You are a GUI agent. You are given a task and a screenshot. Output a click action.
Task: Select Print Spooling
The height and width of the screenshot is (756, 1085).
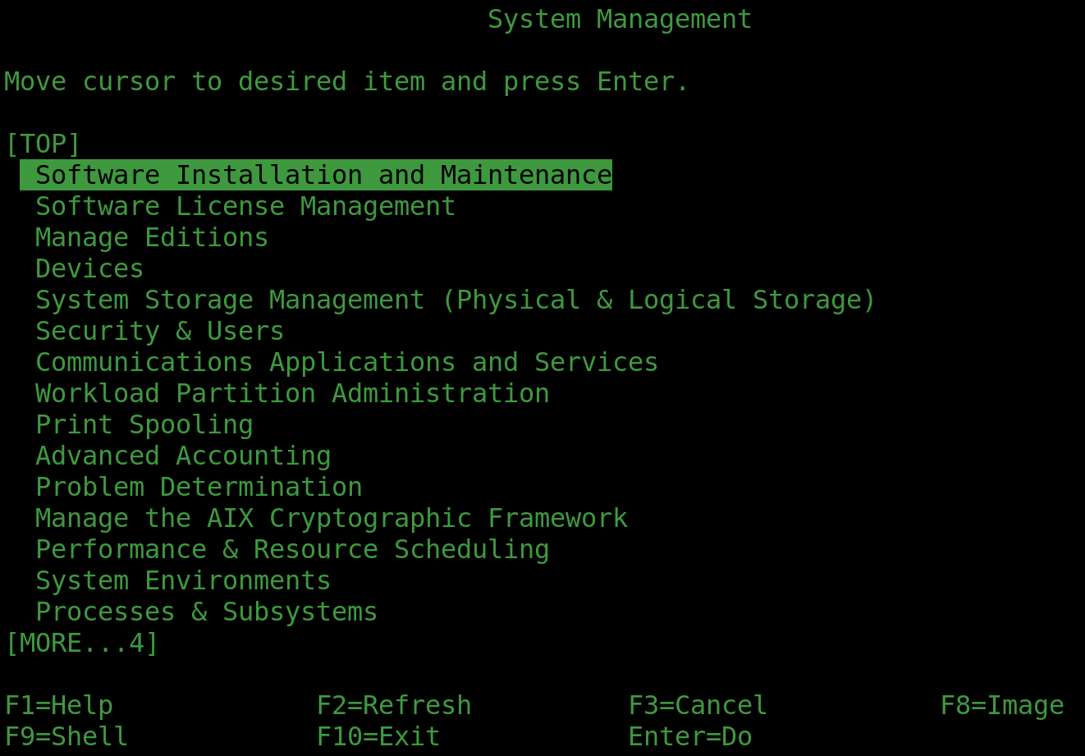point(144,424)
